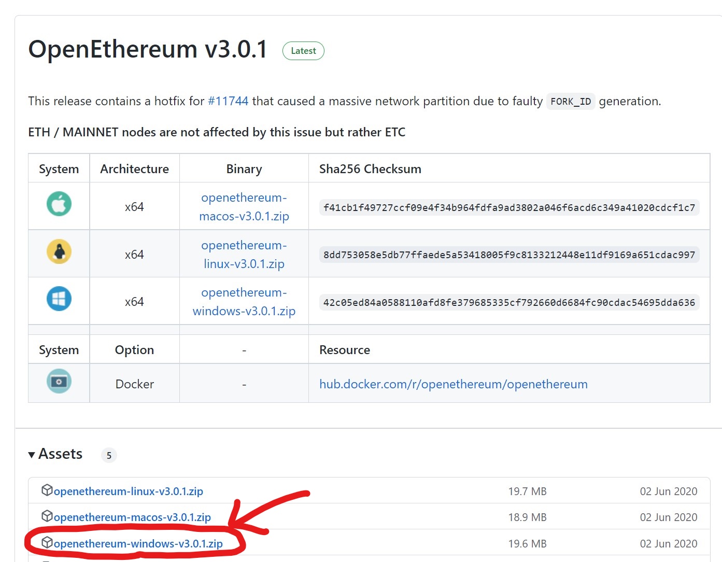Click the assets count badge showing 5

(109, 455)
